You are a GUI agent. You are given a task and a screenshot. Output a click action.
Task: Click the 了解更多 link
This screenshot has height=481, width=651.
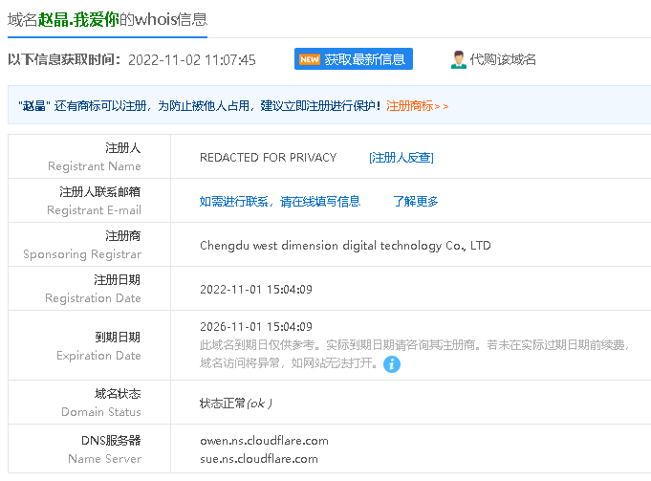[415, 201]
